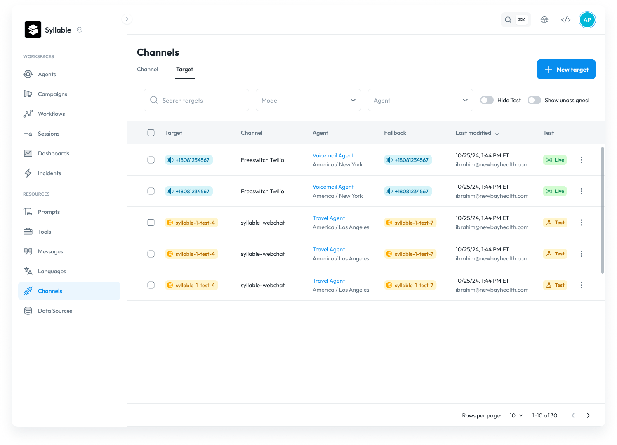This screenshot has width=617, height=445.
Task: Enable the Hide Test toggle
Action: coord(487,100)
